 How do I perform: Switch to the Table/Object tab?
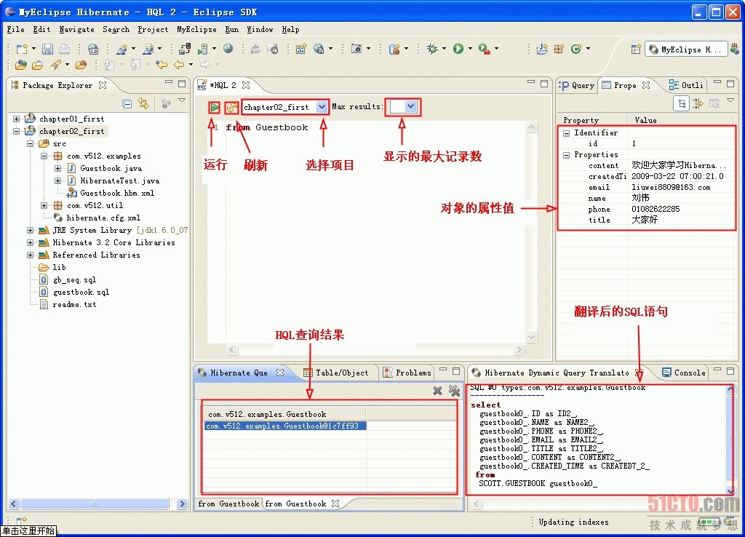click(x=336, y=373)
